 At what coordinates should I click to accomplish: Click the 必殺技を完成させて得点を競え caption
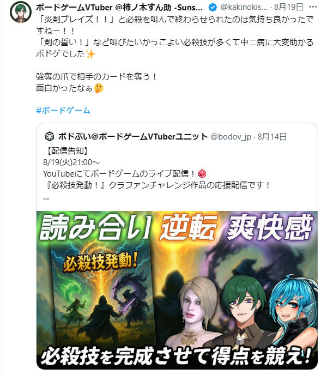coord(177,356)
